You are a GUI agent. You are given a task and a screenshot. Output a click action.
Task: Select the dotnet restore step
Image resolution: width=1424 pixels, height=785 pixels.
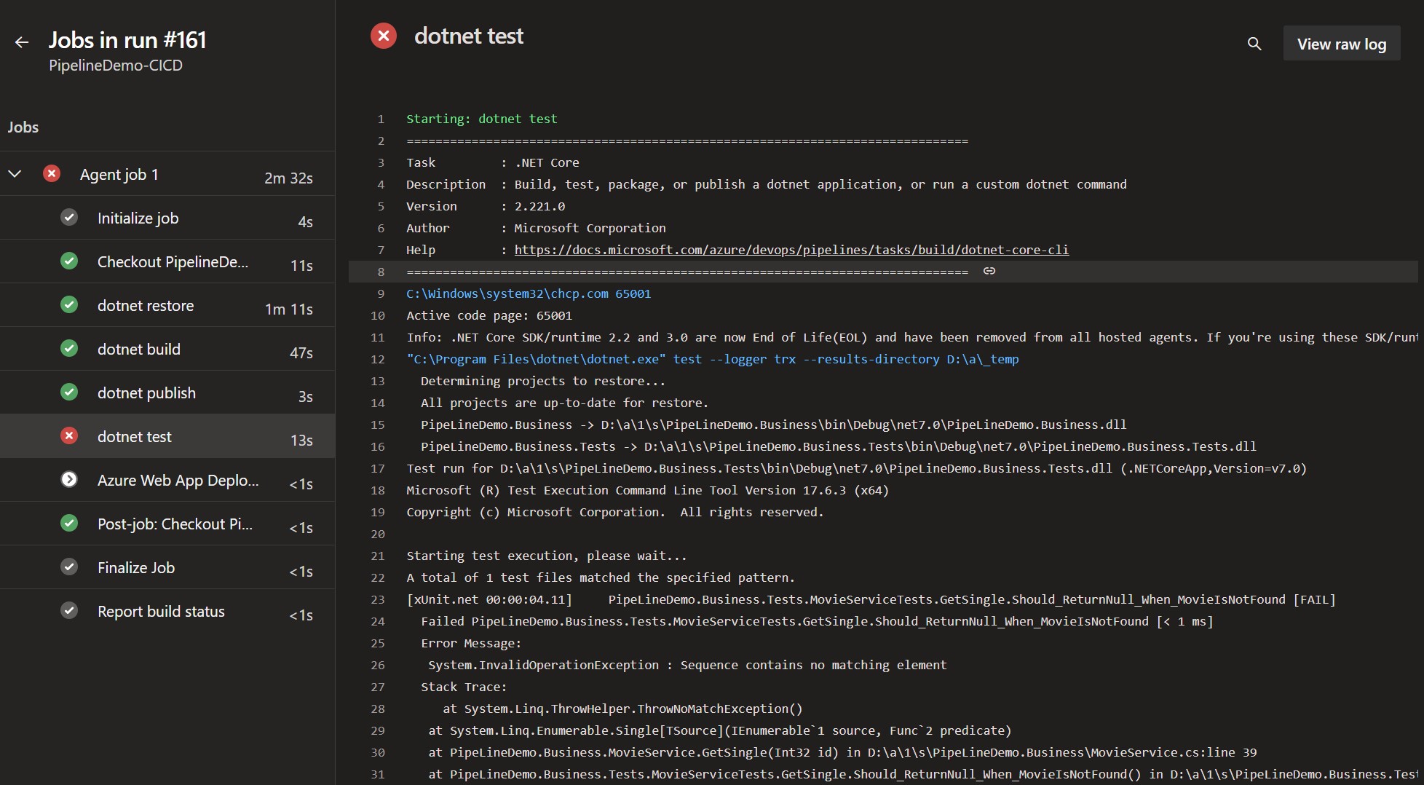pos(146,305)
